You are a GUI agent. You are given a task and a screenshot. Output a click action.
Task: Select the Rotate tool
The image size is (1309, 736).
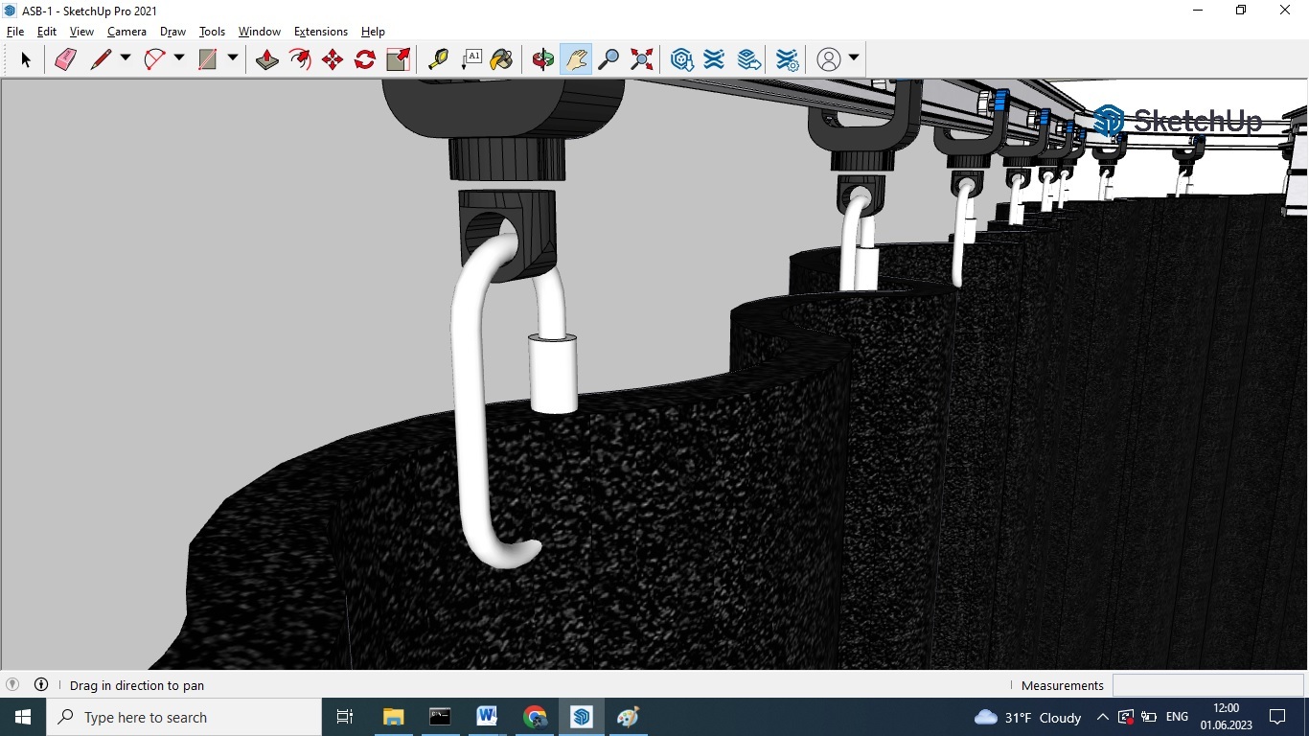click(365, 59)
